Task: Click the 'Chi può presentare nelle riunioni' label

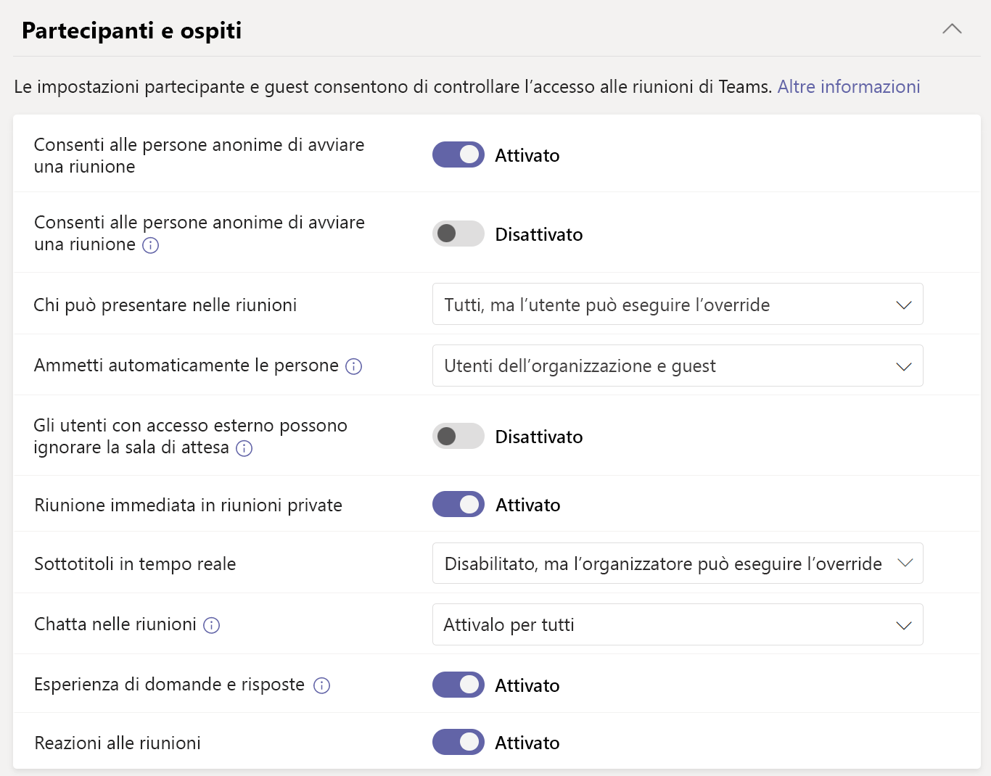Action: tap(165, 305)
